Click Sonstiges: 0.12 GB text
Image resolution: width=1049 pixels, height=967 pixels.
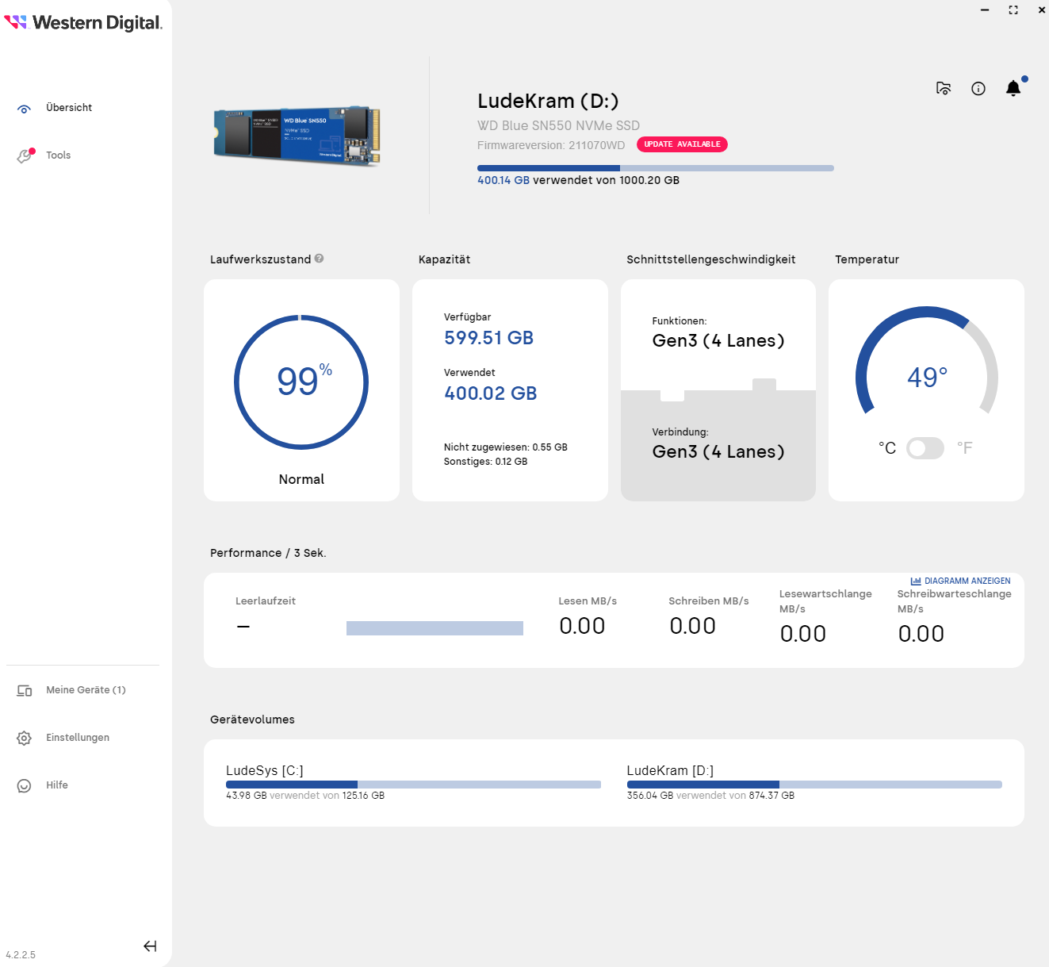(485, 462)
